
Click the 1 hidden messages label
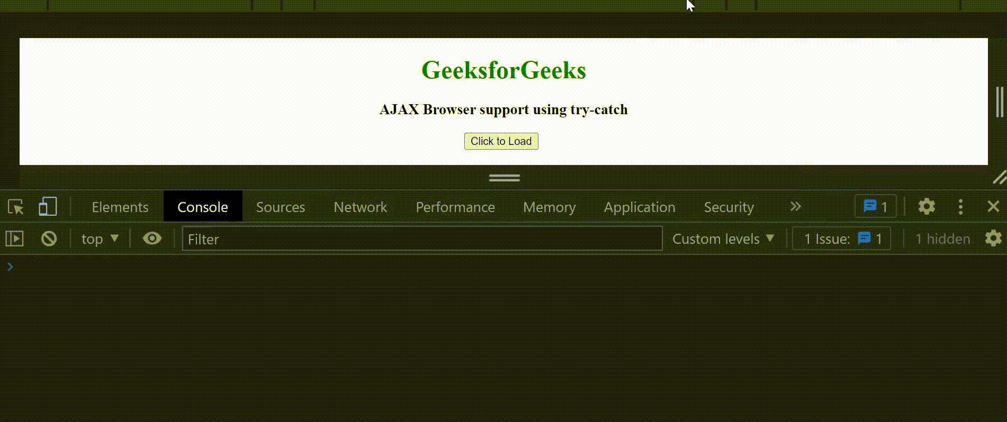[x=943, y=238]
